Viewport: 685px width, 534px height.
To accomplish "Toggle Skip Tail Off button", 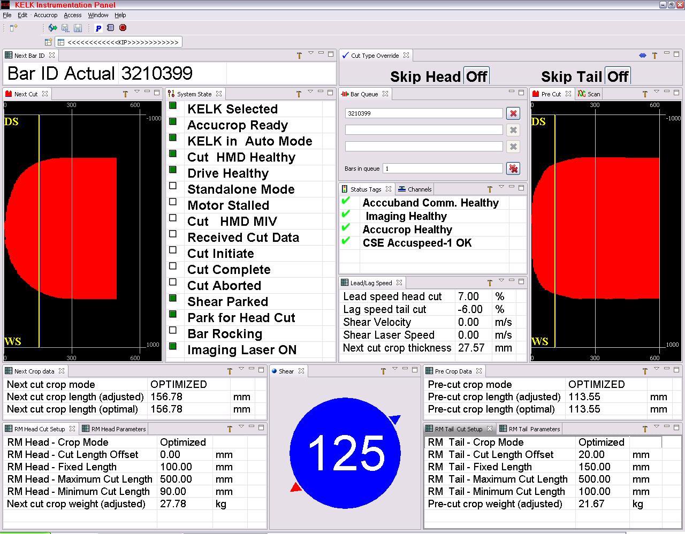I will tap(618, 77).
